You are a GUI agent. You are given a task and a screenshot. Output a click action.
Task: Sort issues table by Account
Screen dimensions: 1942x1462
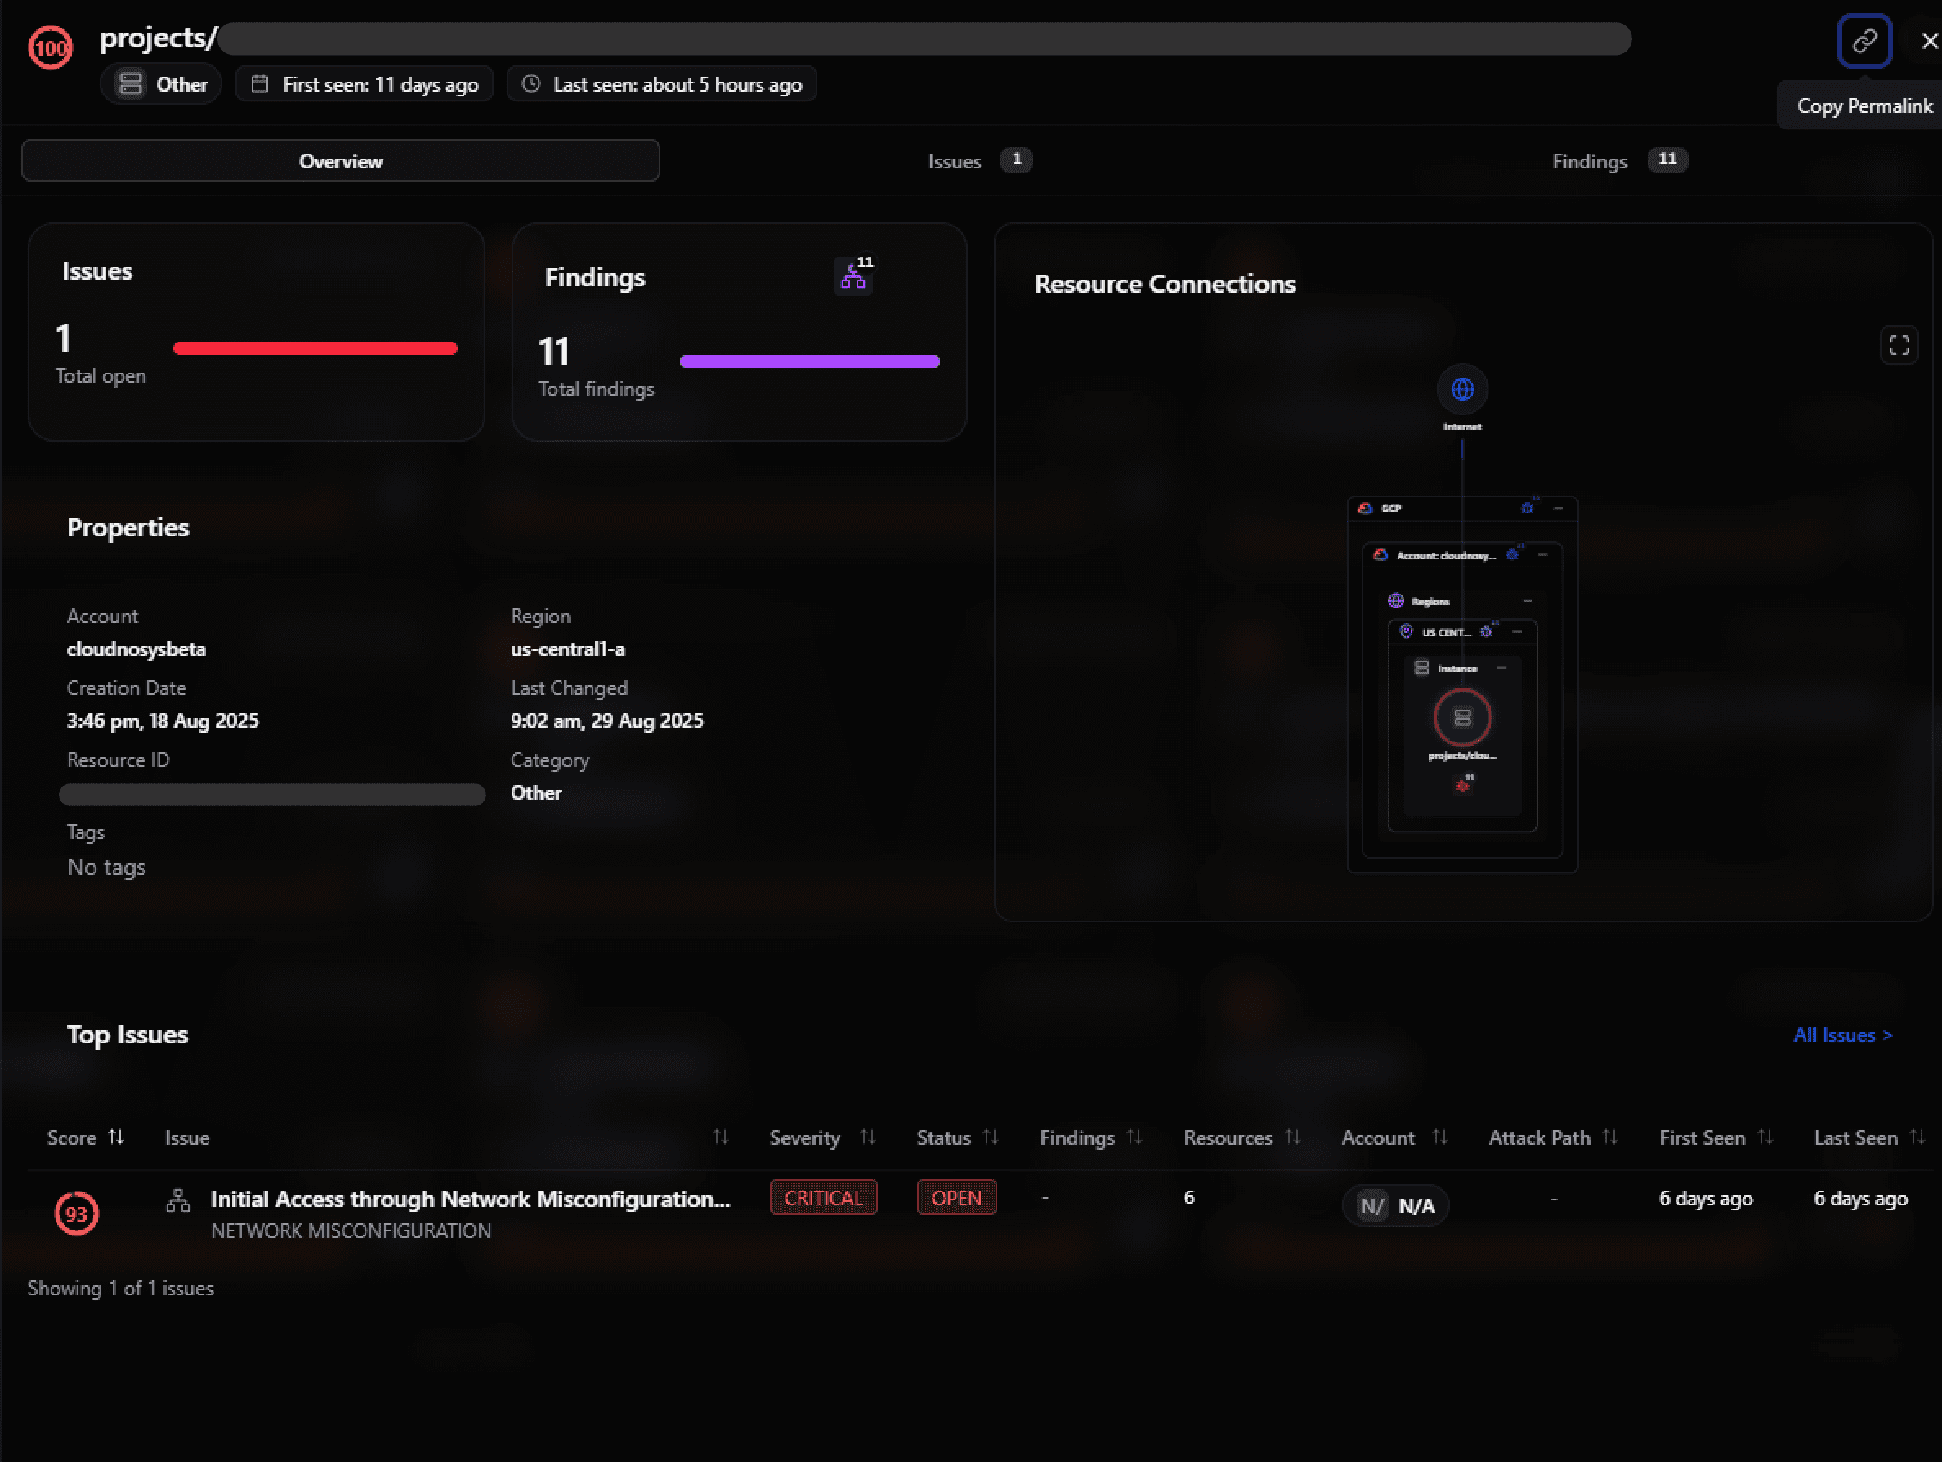pos(1440,1137)
